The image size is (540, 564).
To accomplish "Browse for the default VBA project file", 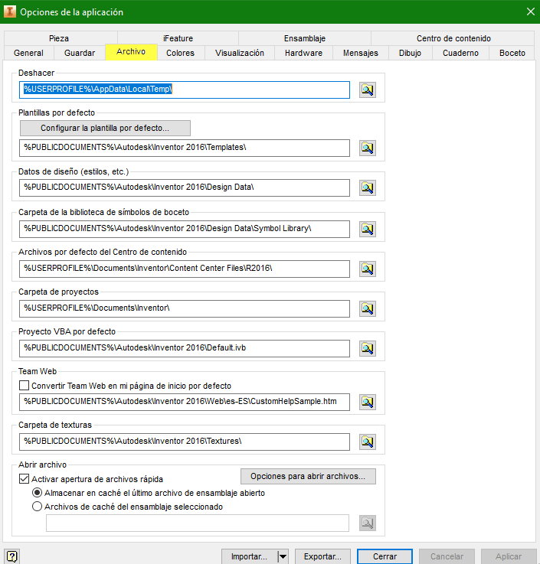I will click(368, 348).
